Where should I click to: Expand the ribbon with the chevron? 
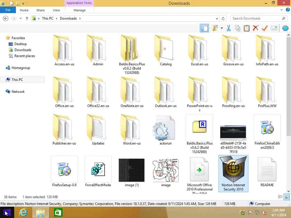(282, 10)
